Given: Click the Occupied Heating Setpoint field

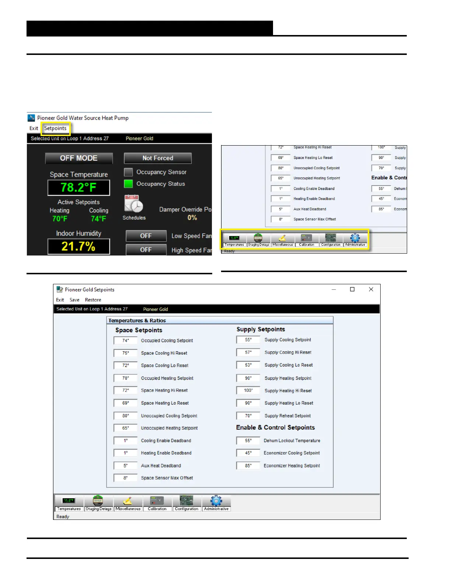Looking at the screenshot, I should 125,378.
